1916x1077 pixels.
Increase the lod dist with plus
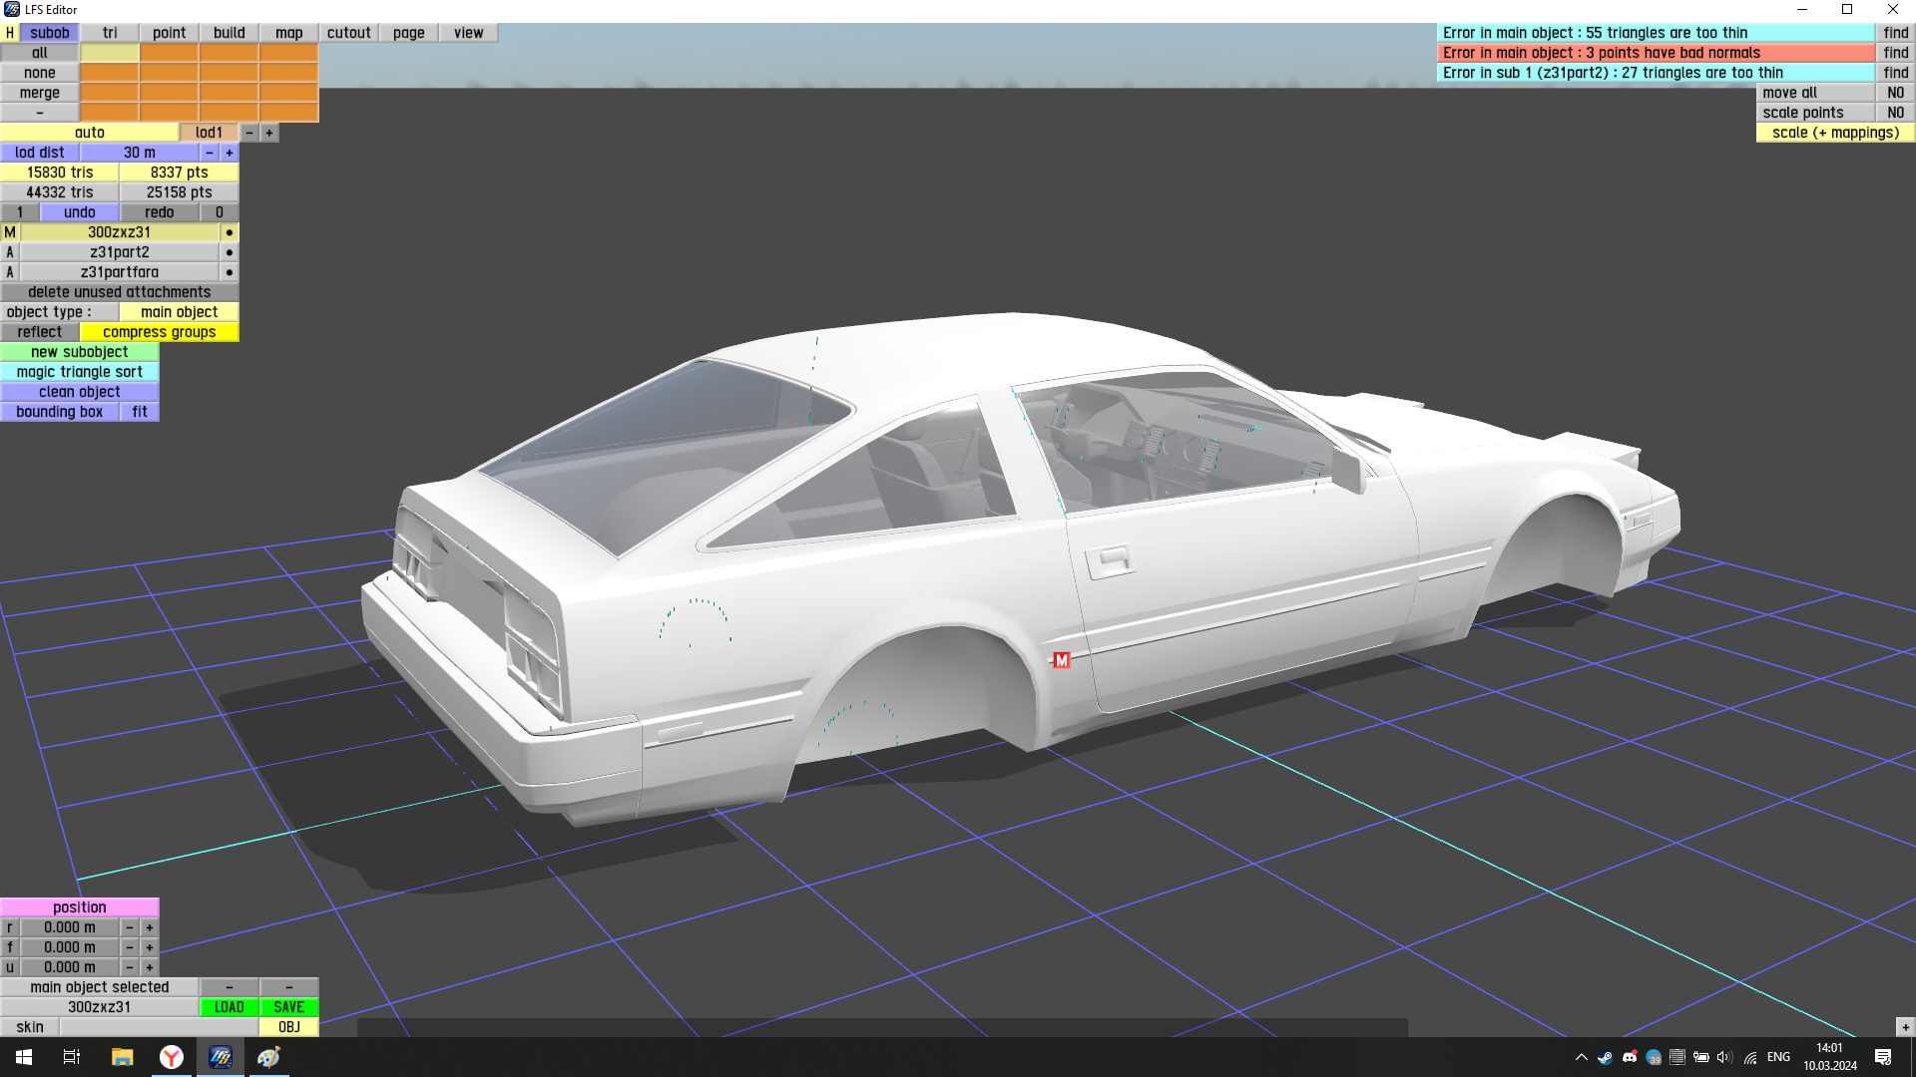(230, 153)
